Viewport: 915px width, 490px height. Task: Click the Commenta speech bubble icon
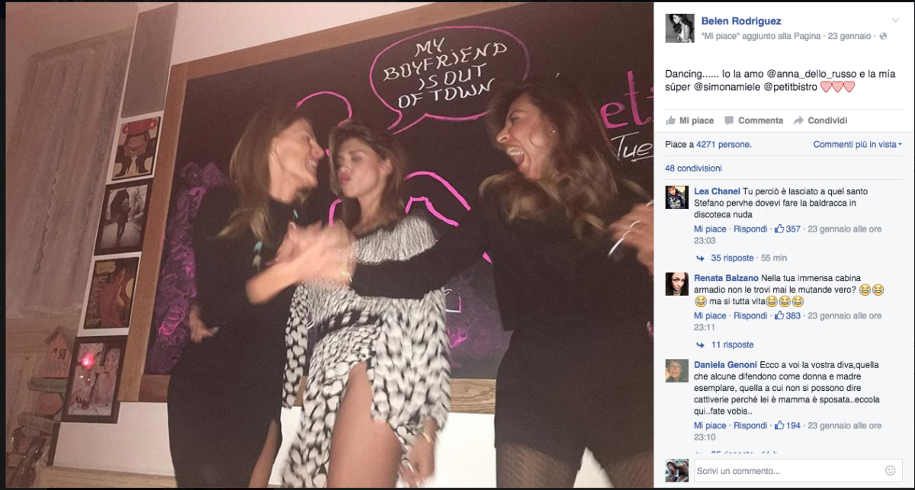(x=729, y=120)
